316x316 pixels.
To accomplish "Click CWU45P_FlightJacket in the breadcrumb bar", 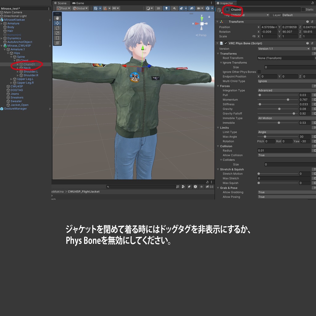I will click(83, 191).
